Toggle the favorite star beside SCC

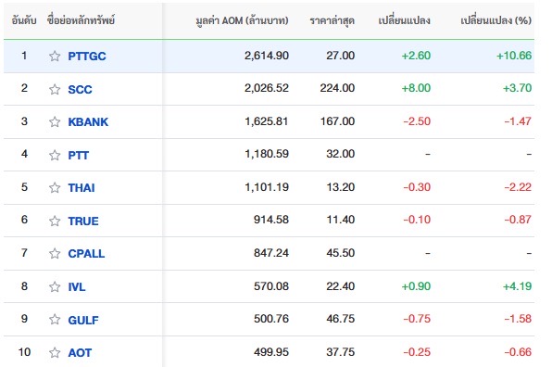pyautogui.click(x=55, y=89)
